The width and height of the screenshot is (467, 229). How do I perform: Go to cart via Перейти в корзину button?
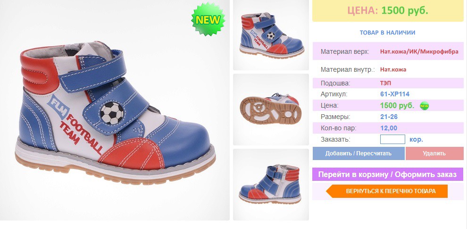pos(387,174)
